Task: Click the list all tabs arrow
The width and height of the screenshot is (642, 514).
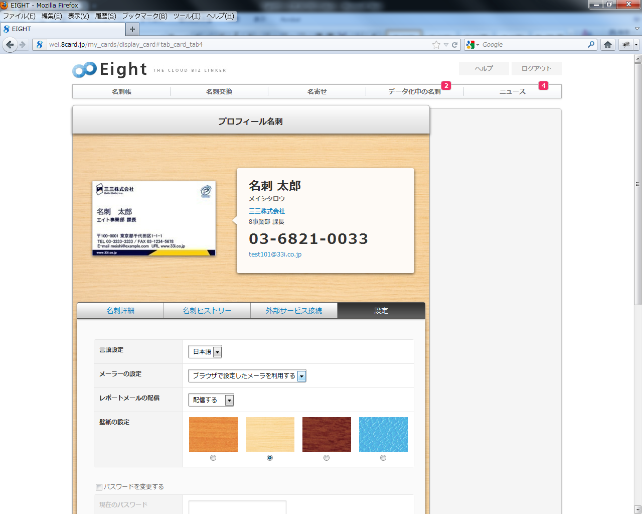Action: [x=637, y=29]
